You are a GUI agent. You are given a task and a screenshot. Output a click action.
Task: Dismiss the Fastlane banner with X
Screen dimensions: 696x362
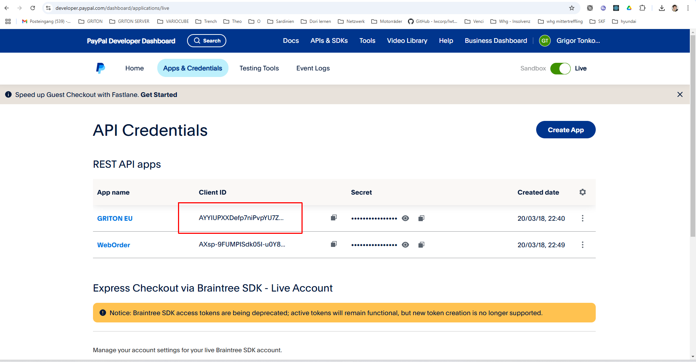pos(680,94)
